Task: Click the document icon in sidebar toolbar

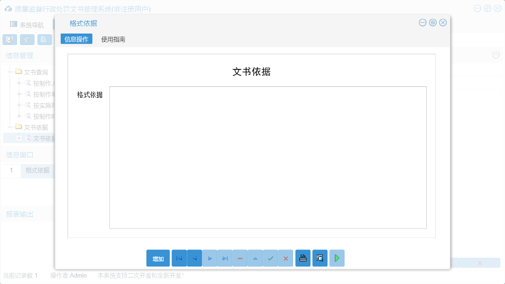Action: click(44, 40)
